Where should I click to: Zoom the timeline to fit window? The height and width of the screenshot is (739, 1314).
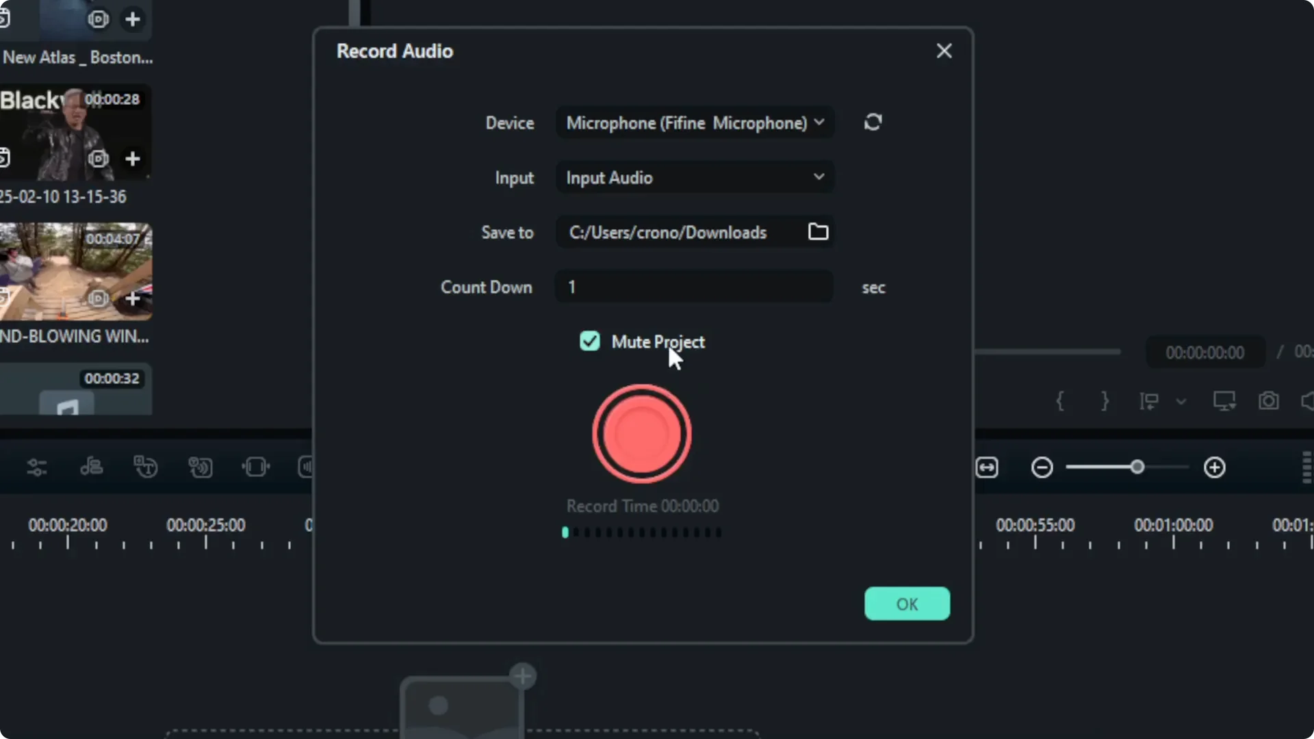pyautogui.click(x=988, y=467)
